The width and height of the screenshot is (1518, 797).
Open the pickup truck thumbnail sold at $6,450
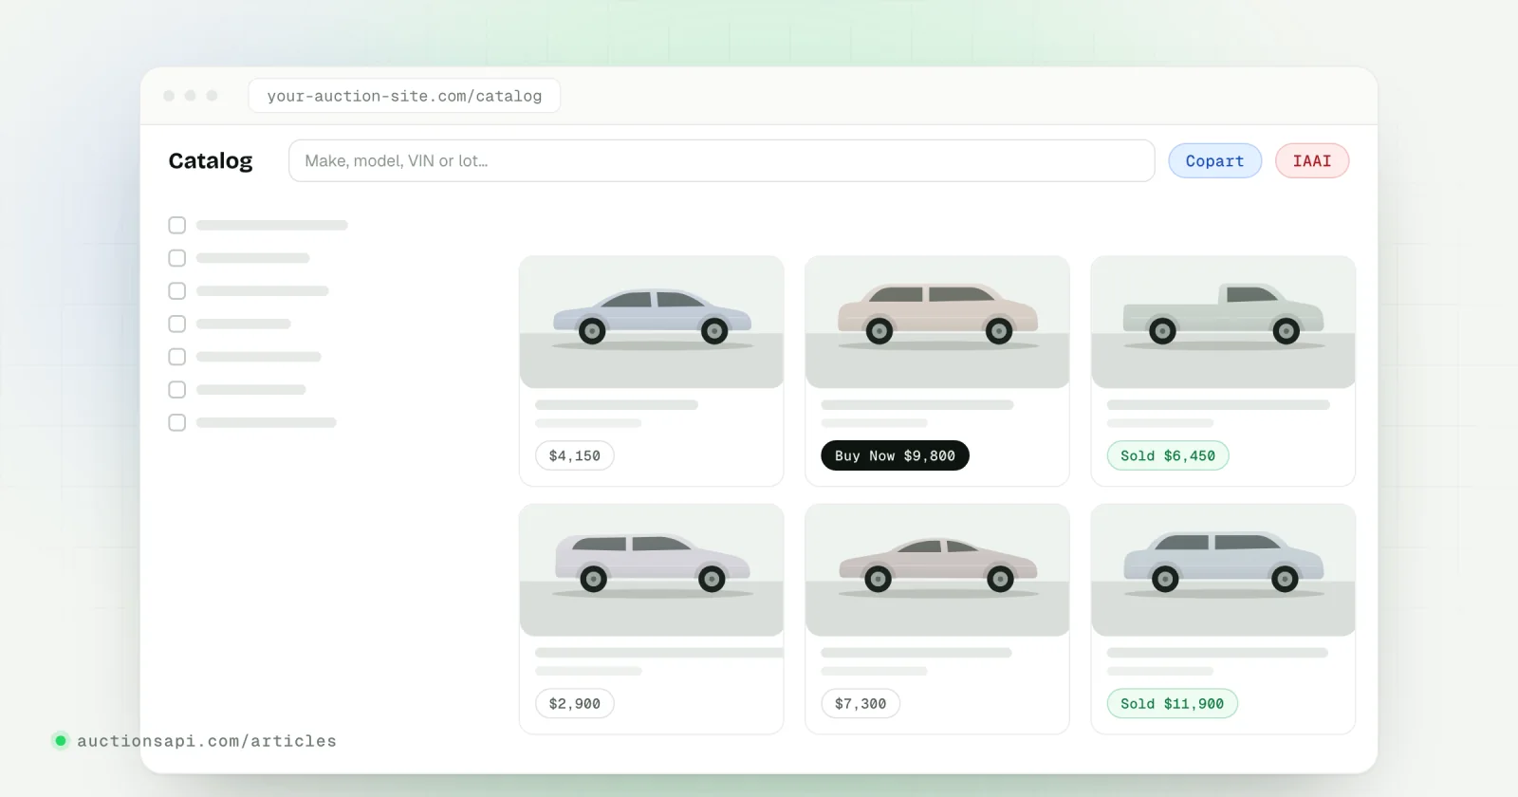[x=1223, y=322]
